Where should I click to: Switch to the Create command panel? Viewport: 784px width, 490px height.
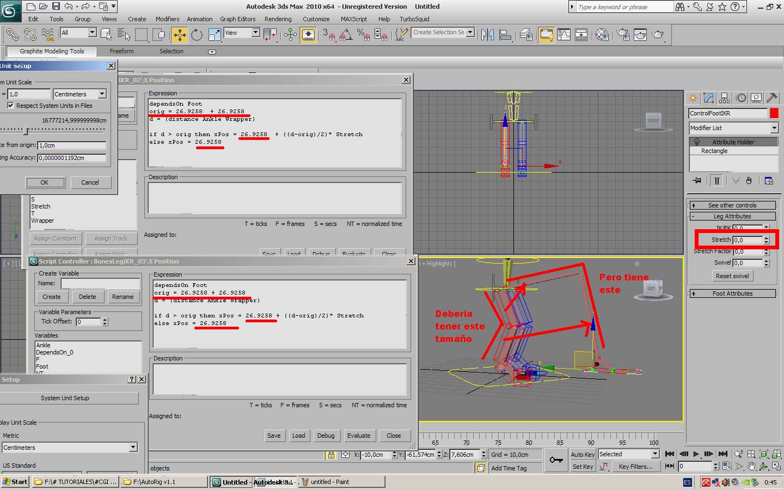click(x=693, y=98)
